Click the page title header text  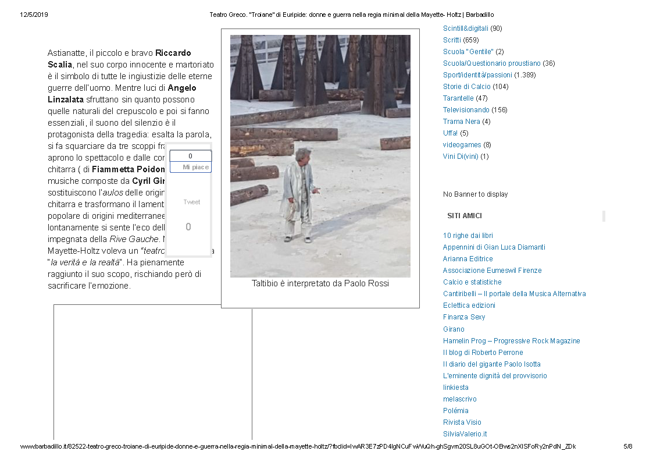click(351, 15)
